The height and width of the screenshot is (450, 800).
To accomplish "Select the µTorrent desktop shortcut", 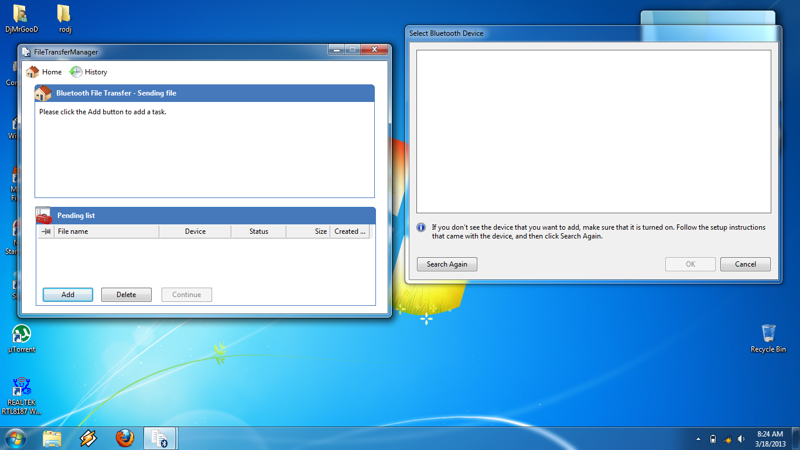I will coord(22,339).
